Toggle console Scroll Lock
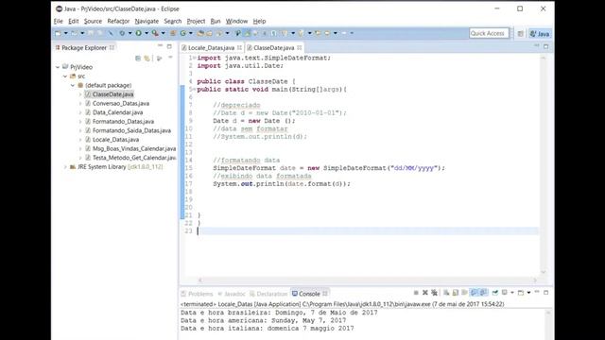Viewport: 605px width, 340px height. (x=456, y=293)
